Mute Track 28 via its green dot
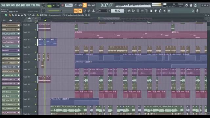Image resolution: width=210 pixels, height=118 pixels. coord(36,74)
